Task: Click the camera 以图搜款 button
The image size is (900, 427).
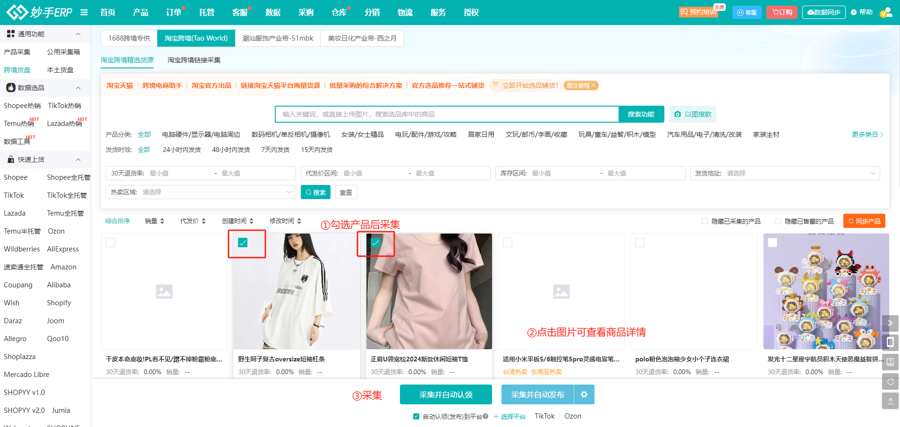Action: 693,114
